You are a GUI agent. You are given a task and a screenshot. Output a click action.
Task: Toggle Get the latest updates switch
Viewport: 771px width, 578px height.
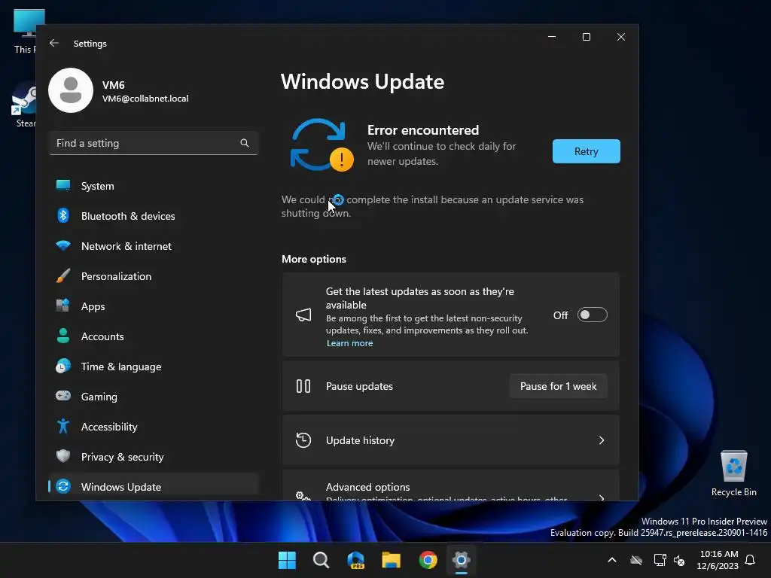[x=592, y=315]
